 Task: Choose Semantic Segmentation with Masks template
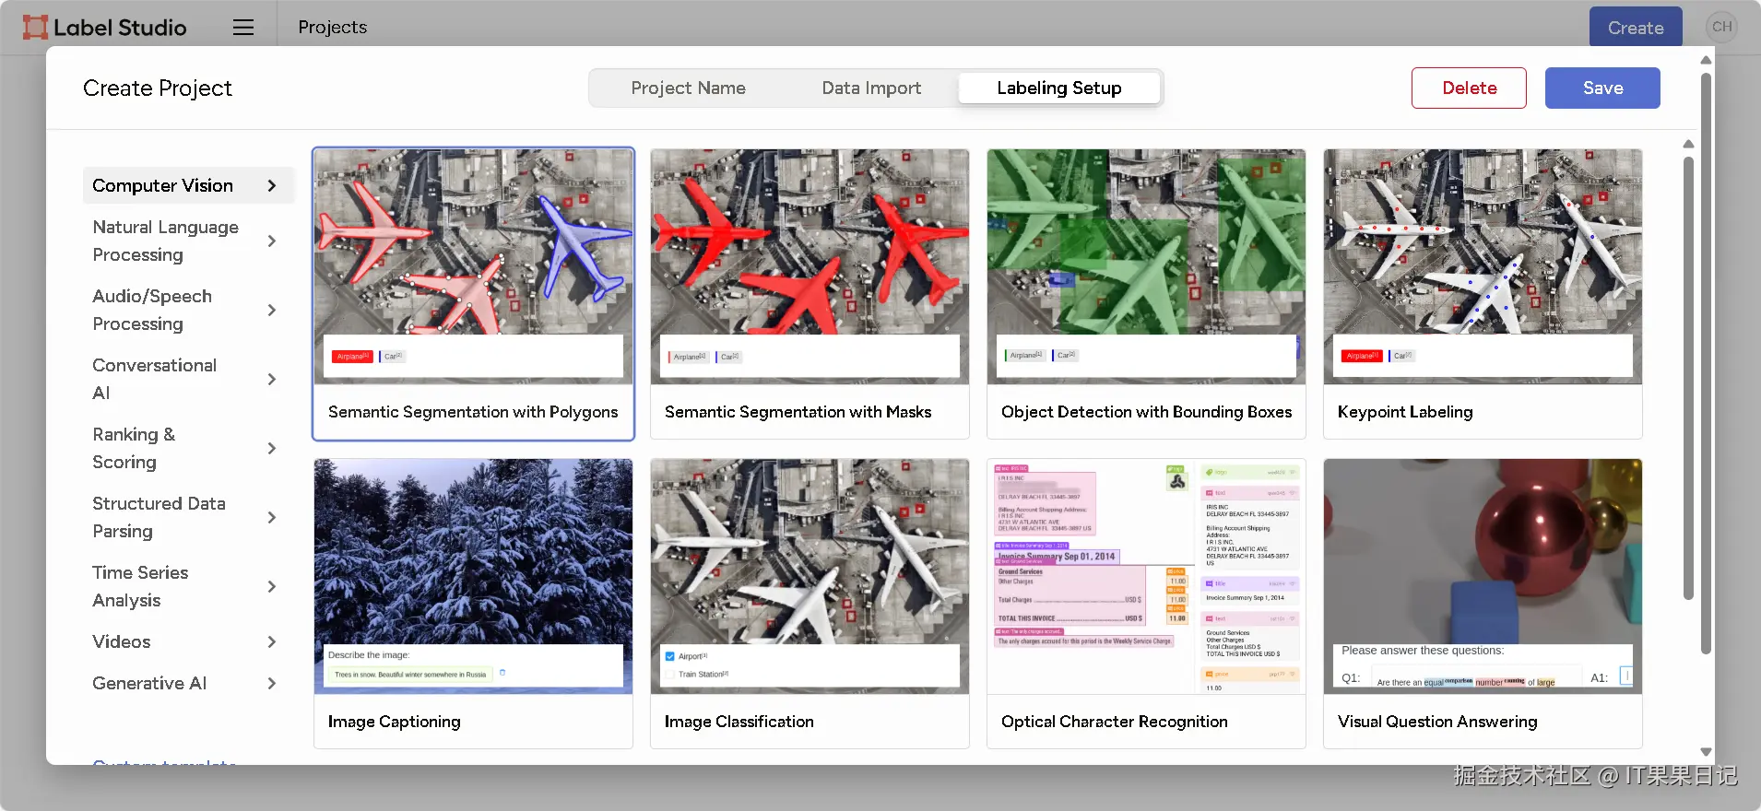[x=810, y=294]
